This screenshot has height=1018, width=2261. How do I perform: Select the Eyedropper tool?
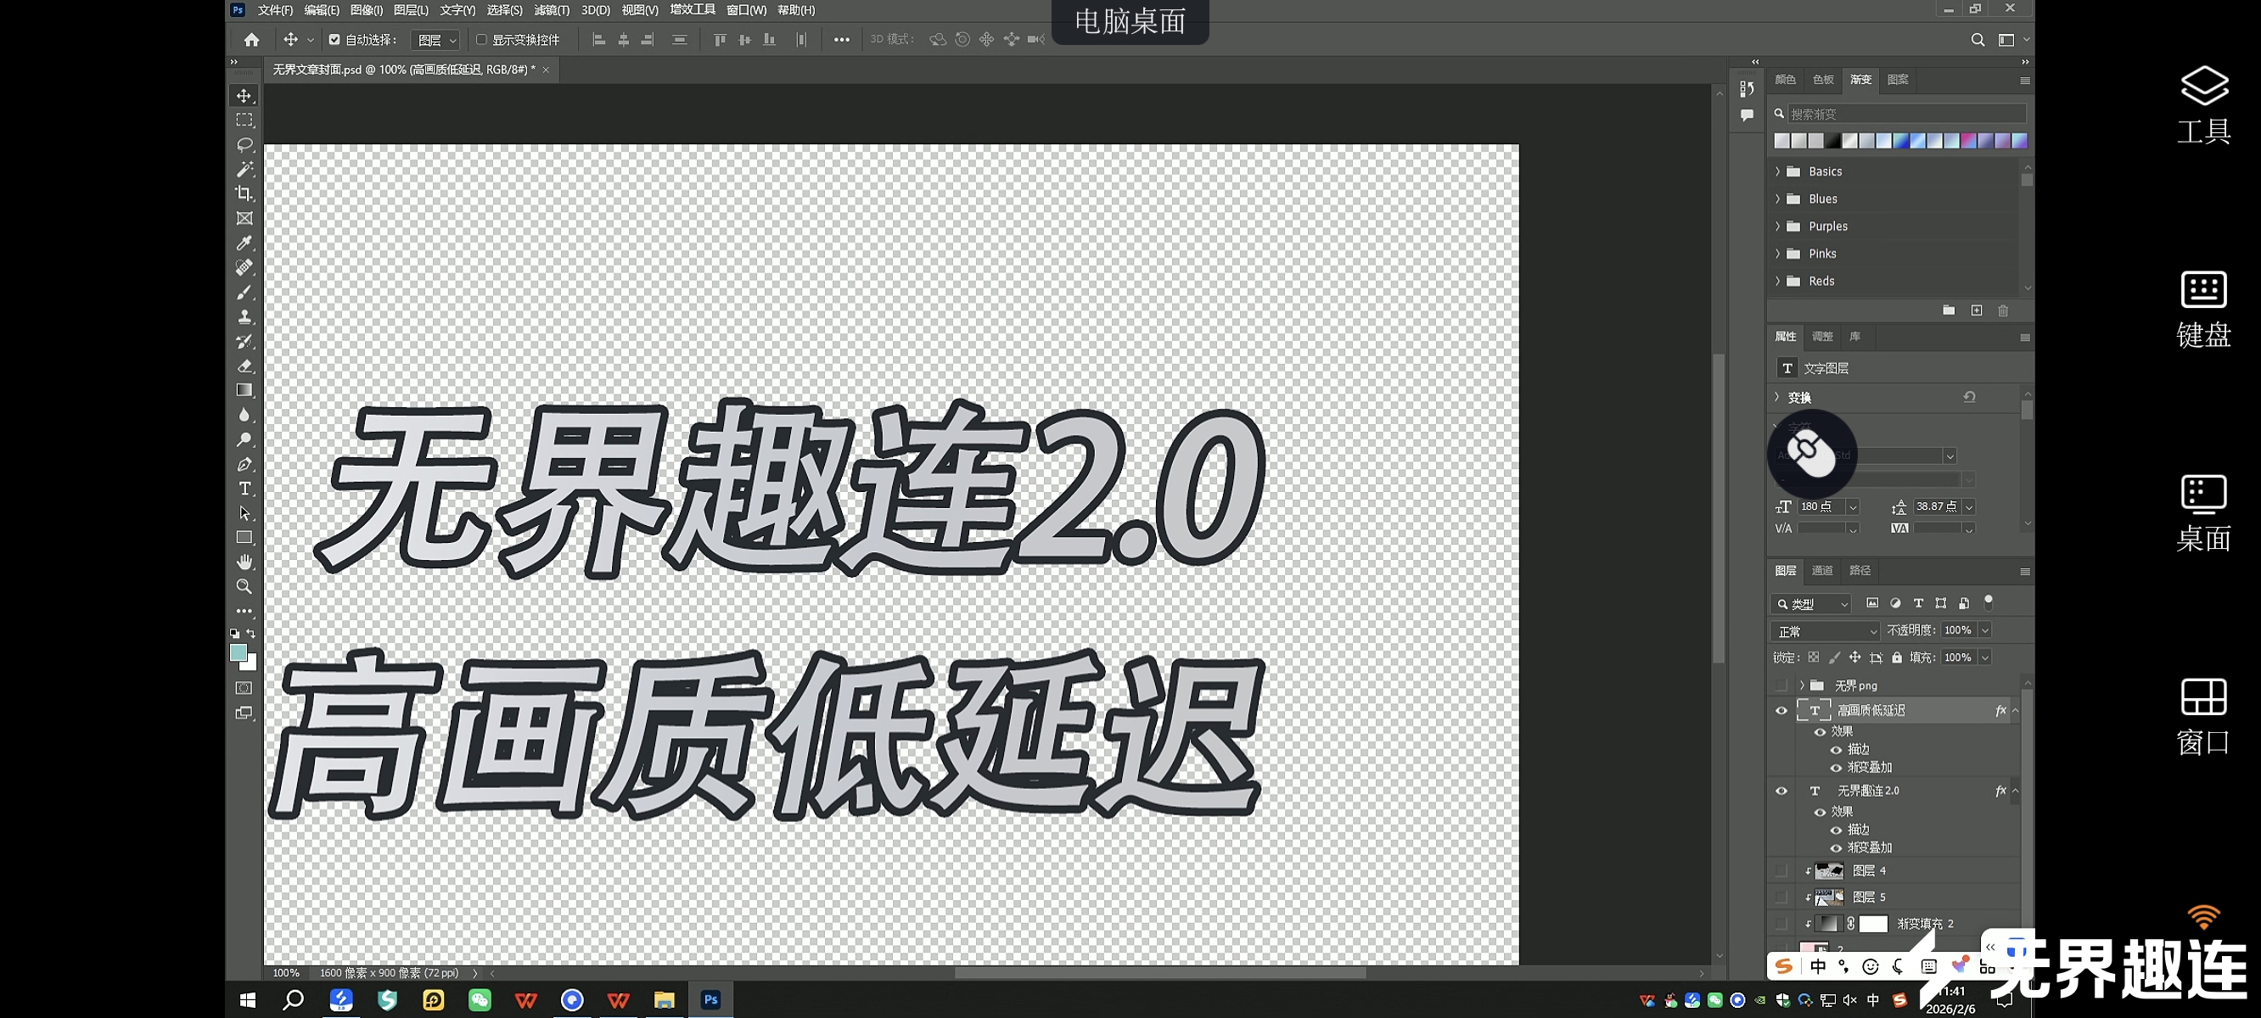244,243
